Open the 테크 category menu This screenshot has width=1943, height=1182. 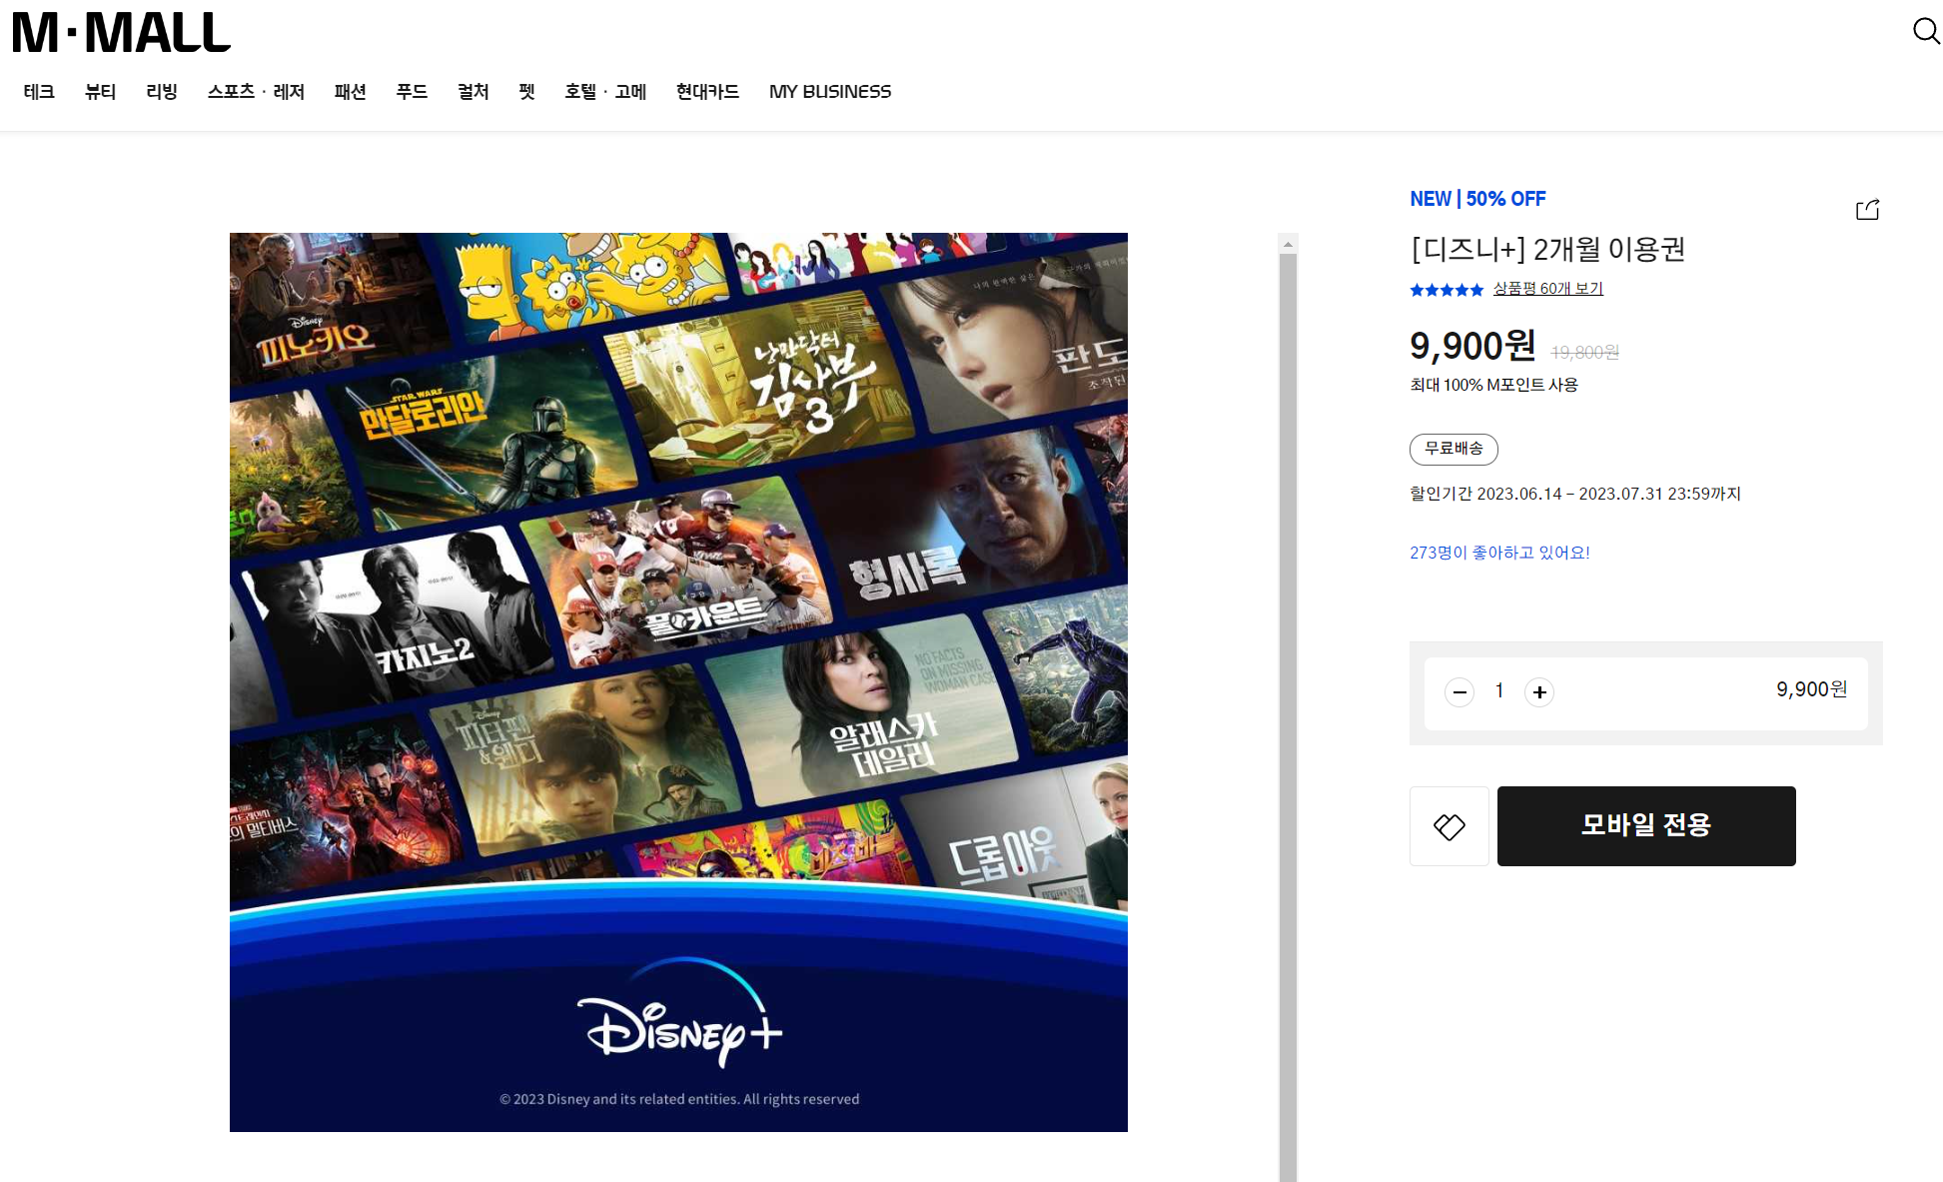tap(39, 92)
